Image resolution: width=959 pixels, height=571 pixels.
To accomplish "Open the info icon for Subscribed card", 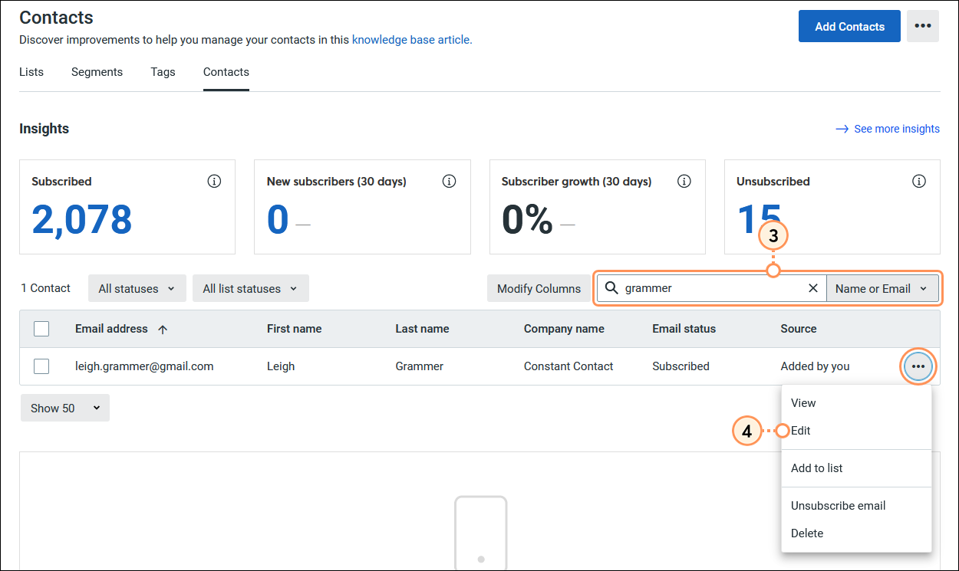I will (x=214, y=182).
